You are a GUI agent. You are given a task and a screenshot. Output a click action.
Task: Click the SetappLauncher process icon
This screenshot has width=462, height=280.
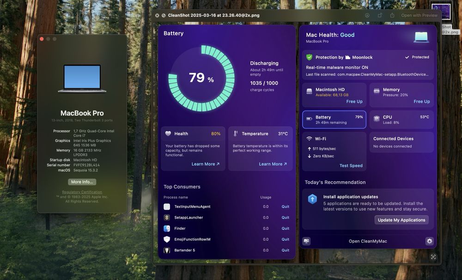[167, 218]
